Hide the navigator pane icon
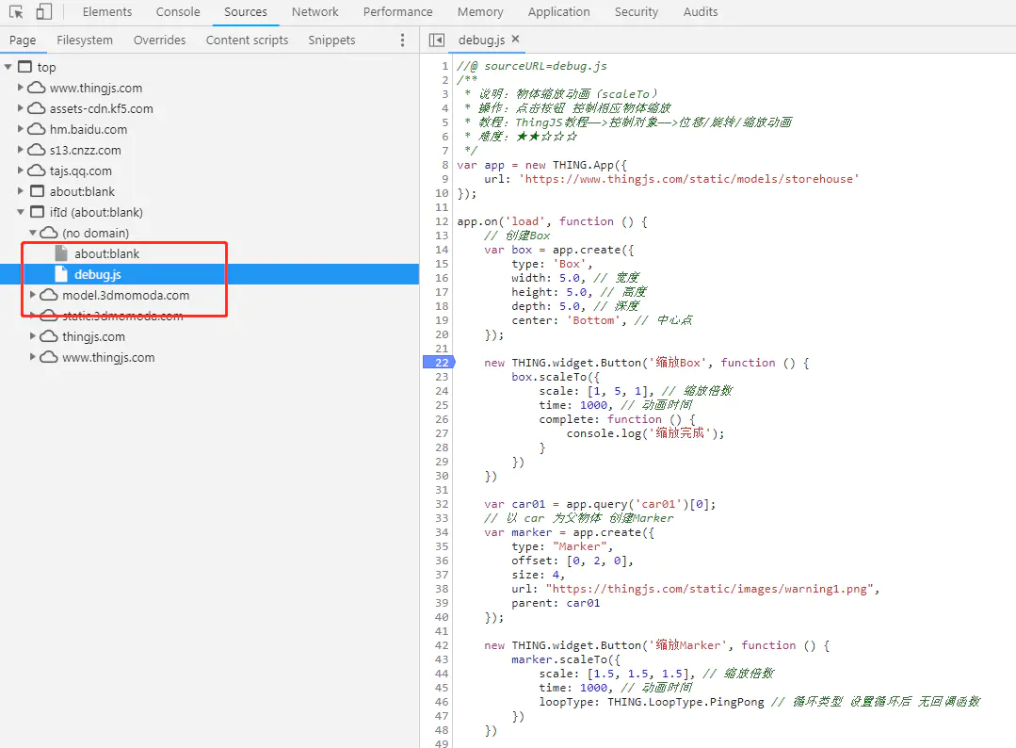The image size is (1016, 748). pyautogui.click(x=437, y=41)
